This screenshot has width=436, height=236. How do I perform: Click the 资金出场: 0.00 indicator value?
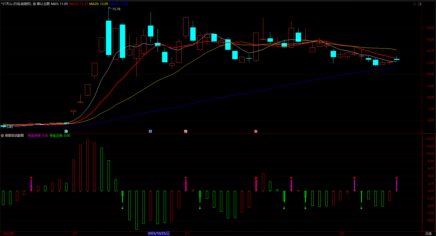click(x=60, y=136)
